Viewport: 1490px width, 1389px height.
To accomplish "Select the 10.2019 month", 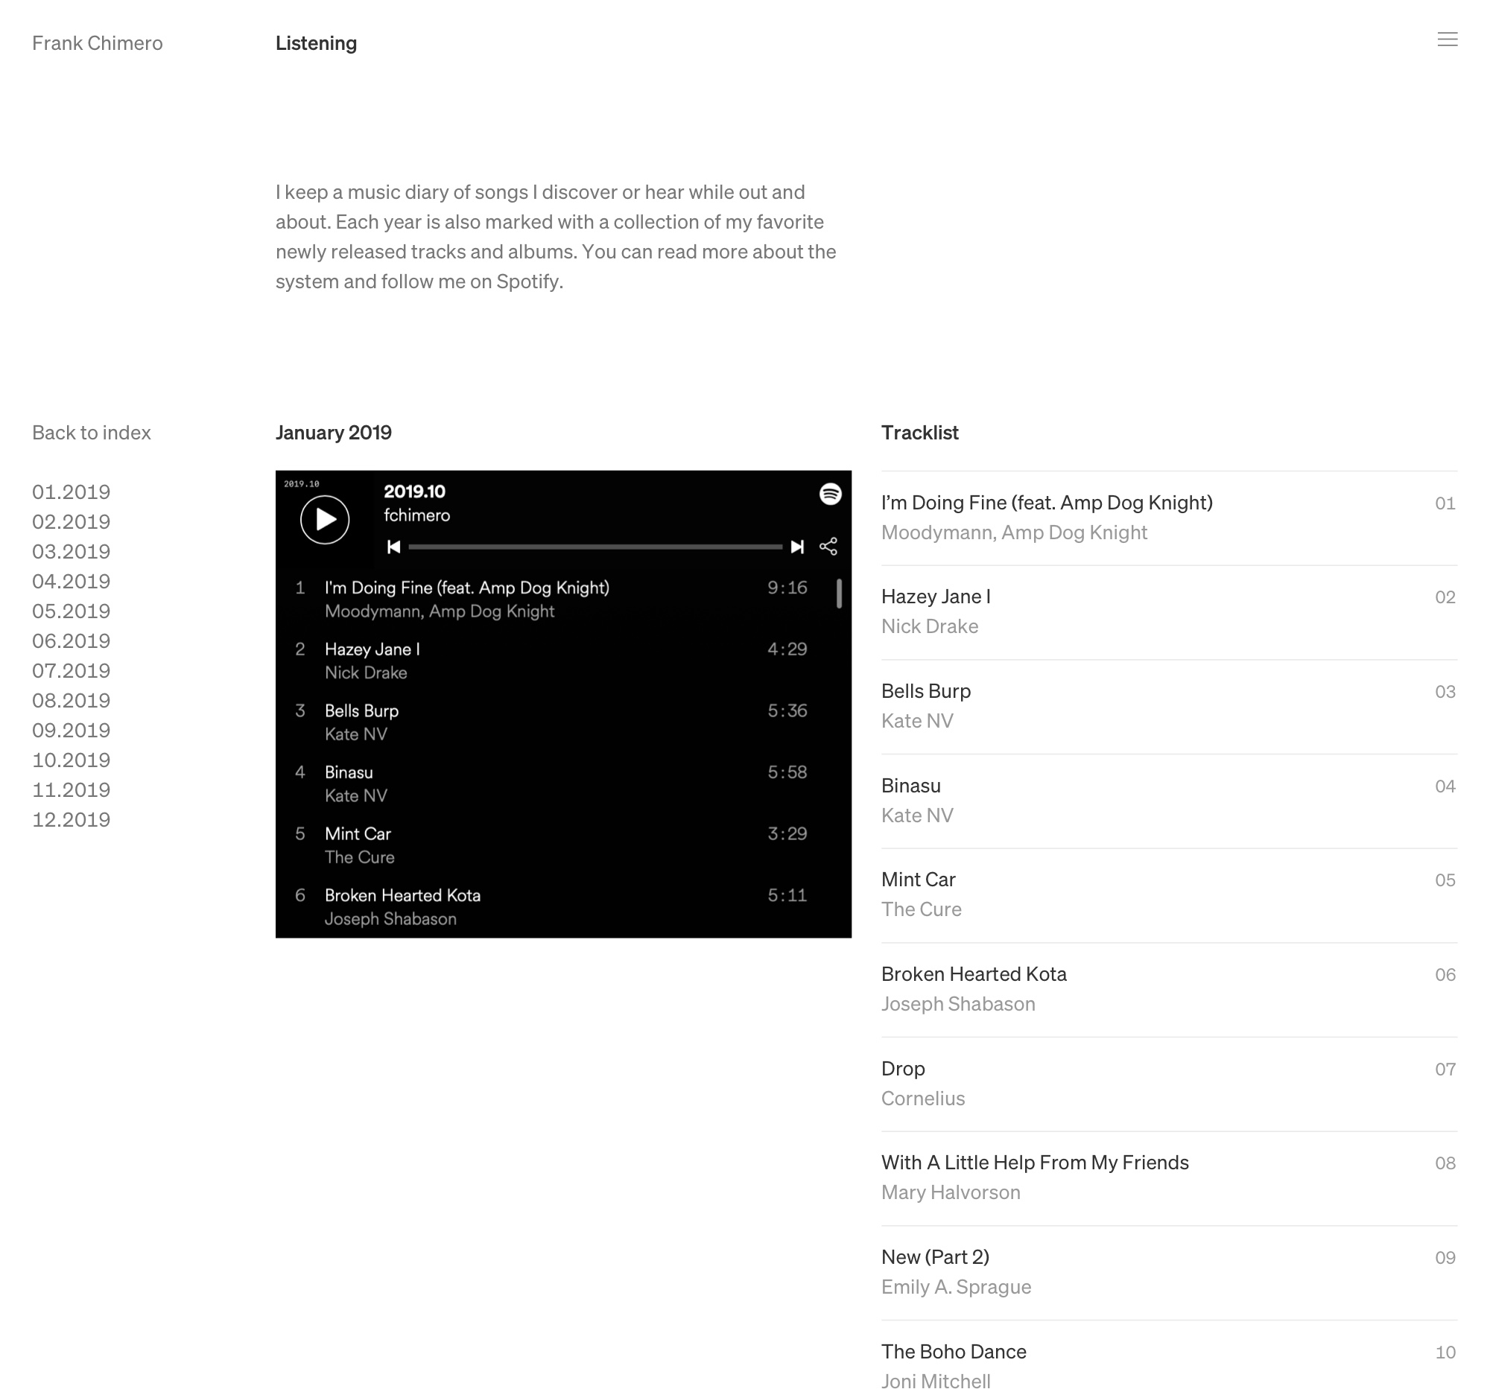I will click(72, 760).
